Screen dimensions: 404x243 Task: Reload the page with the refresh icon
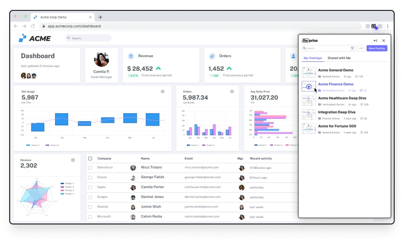[33, 26]
